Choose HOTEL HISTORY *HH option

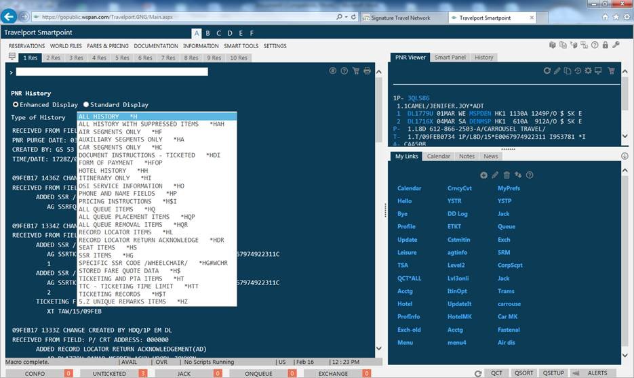[x=157, y=171]
